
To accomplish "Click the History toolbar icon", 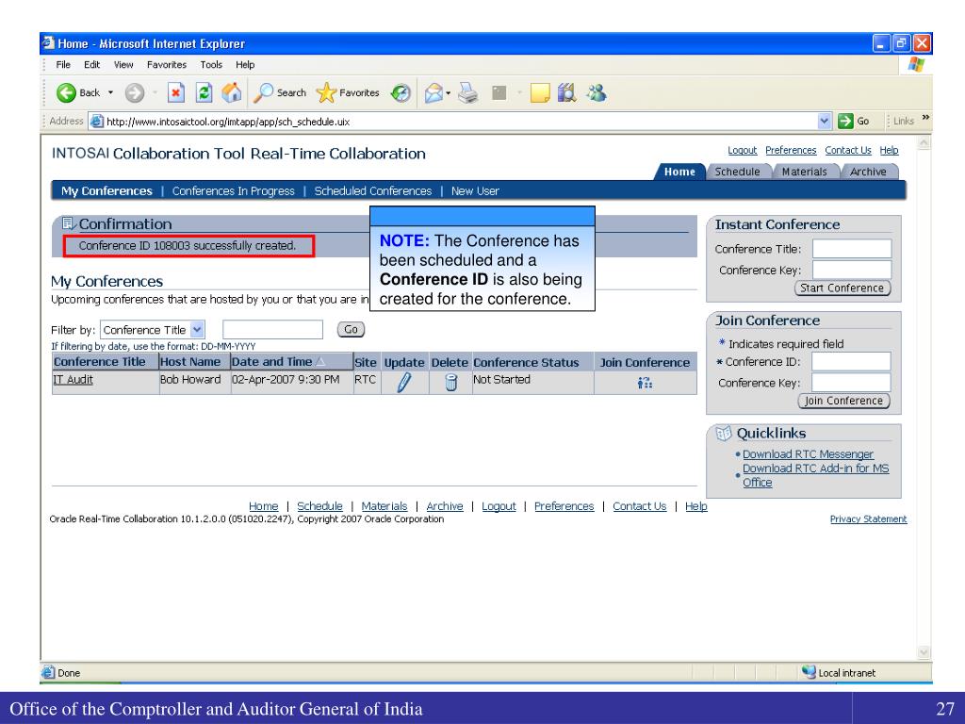I will click(401, 93).
